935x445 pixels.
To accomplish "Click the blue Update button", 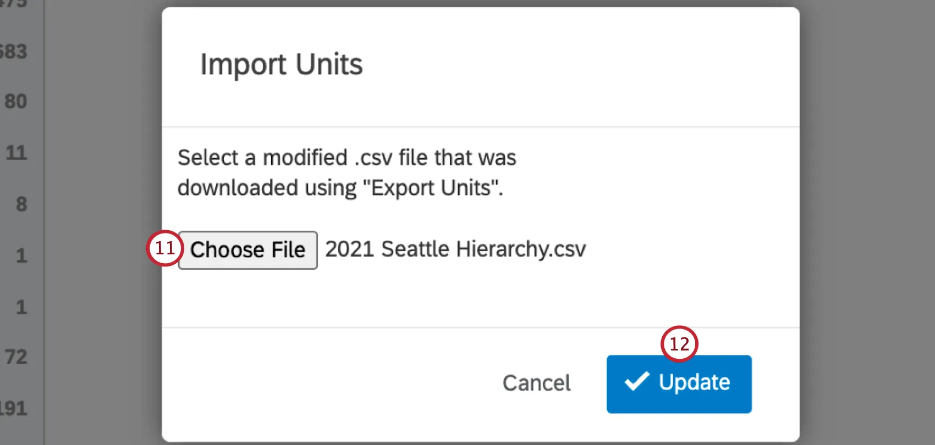I will tap(679, 383).
